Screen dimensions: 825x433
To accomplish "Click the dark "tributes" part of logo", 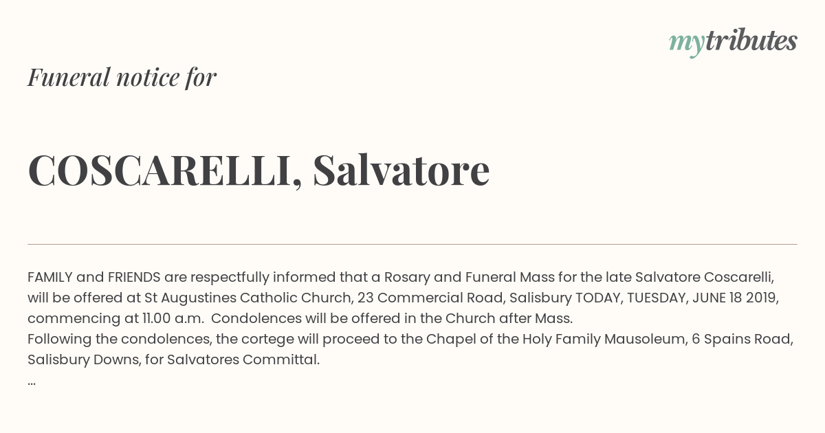I will click(x=751, y=41).
